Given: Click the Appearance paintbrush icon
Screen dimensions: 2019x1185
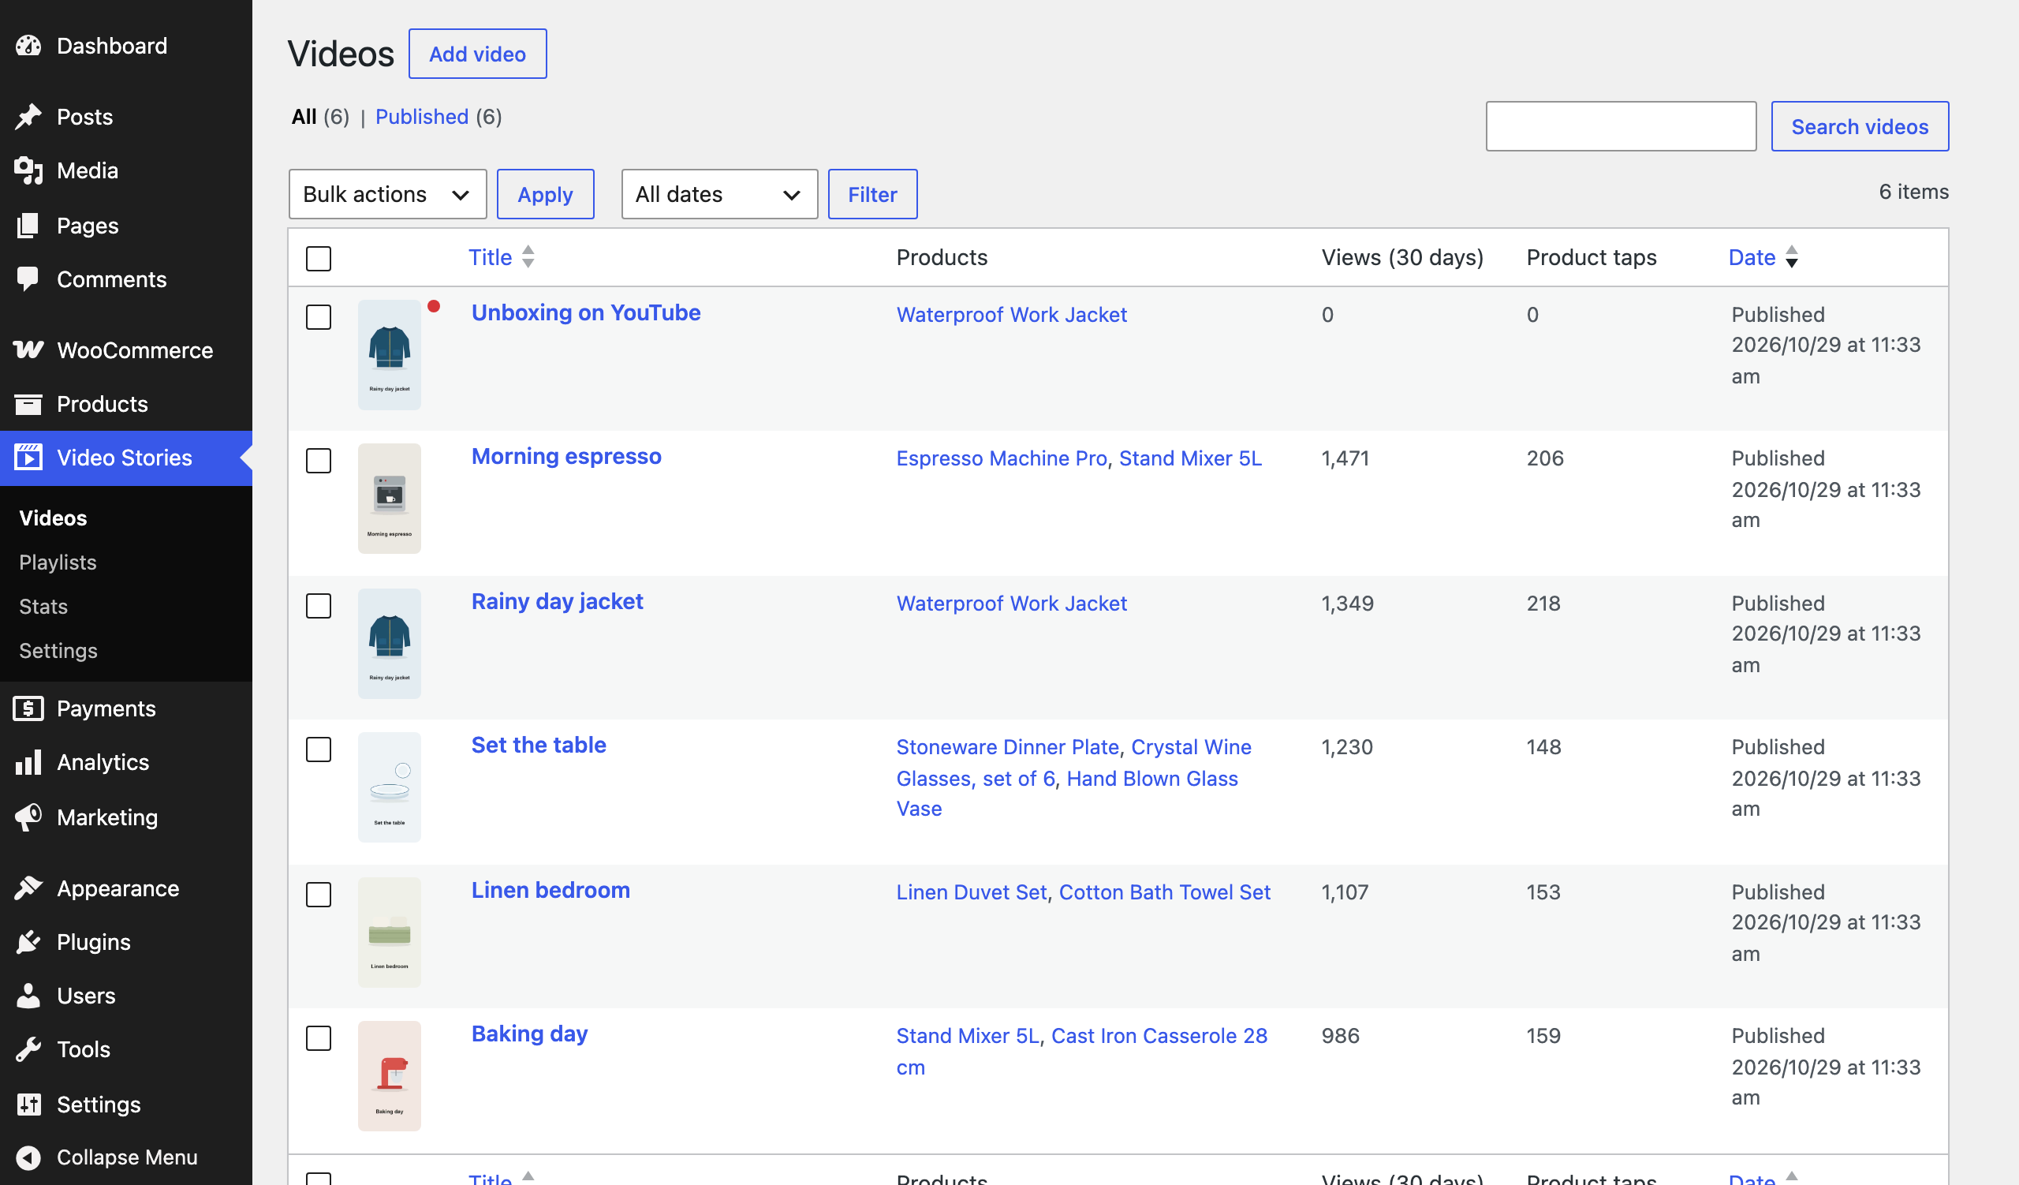Looking at the screenshot, I should 28,888.
